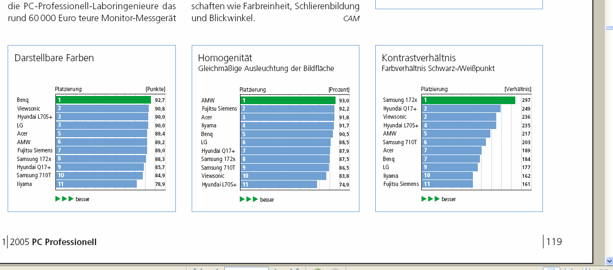
Task: Click the PC Professionell footer text
Action: (x=64, y=242)
